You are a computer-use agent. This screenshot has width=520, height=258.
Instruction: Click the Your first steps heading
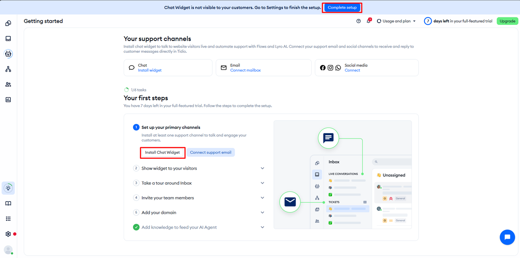pyautogui.click(x=146, y=98)
